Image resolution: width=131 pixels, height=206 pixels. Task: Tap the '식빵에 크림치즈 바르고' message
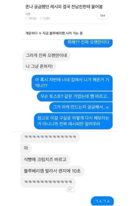click(45, 160)
